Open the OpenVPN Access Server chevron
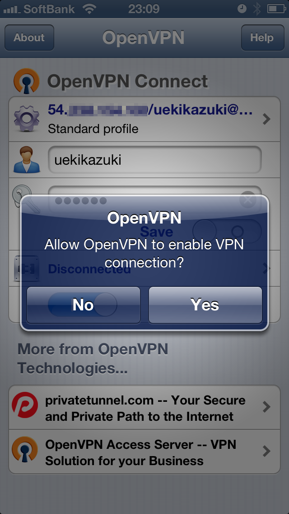The height and width of the screenshot is (514, 289). click(x=266, y=452)
